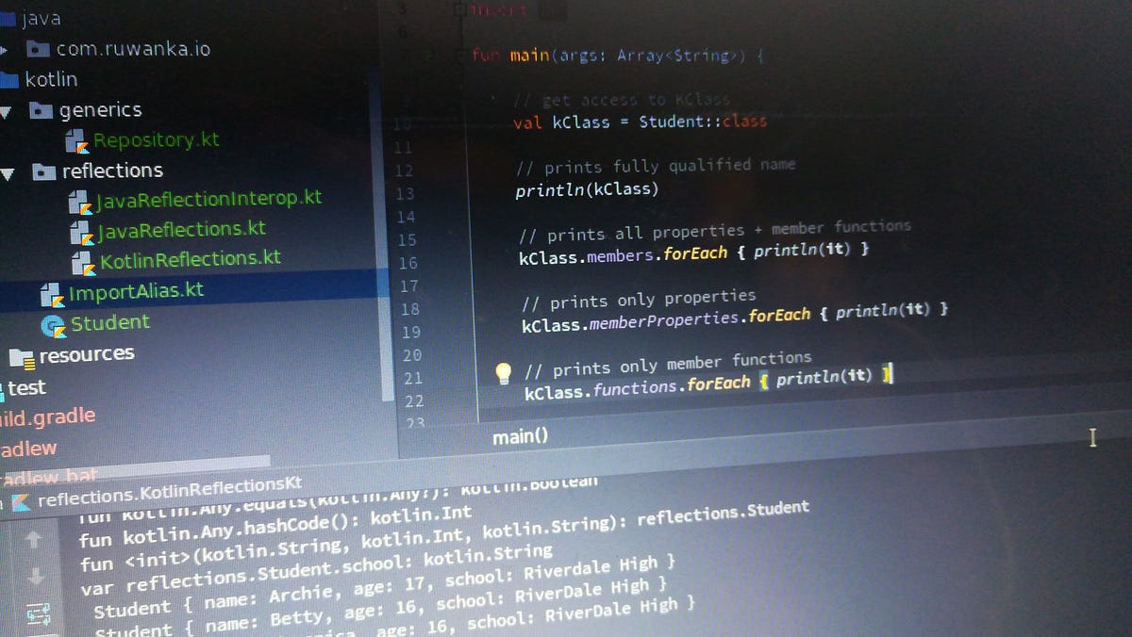
Task: Open build.gradle from the project tree
Action: point(45,415)
